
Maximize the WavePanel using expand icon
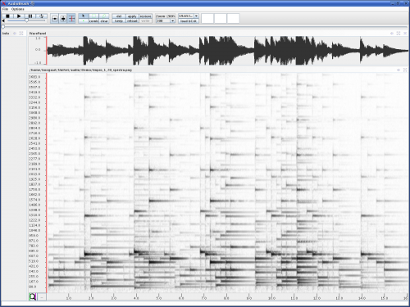tap(399, 34)
